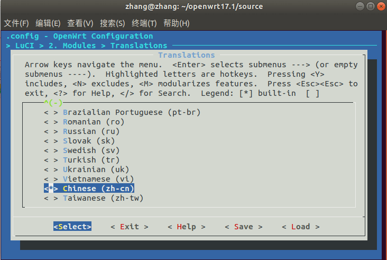Image resolution: width=387 pixels, height=260 pixels.
Task: Open the 编辑(E) menu
Action: pos(48,23)
